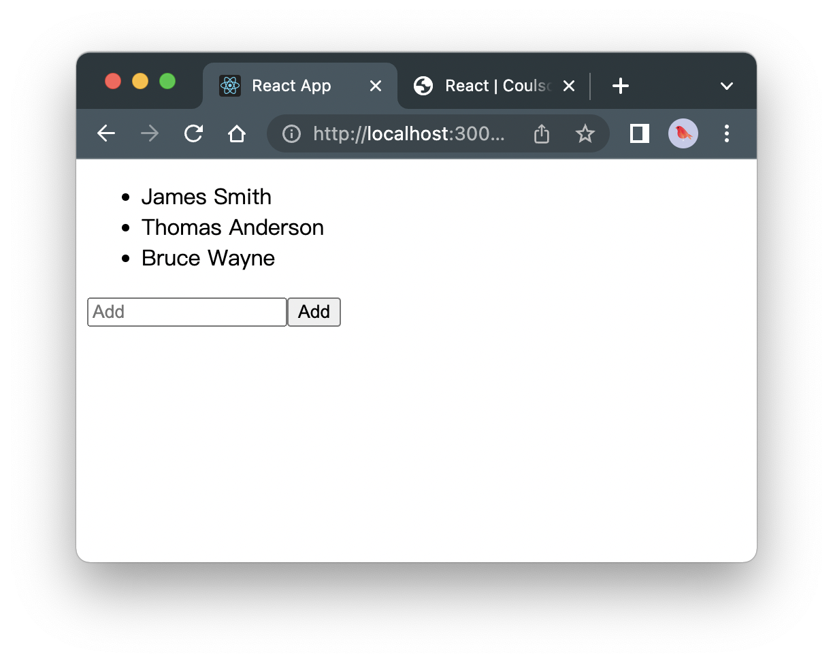Click the browser back navigation arrow

(x=106, y=133)
